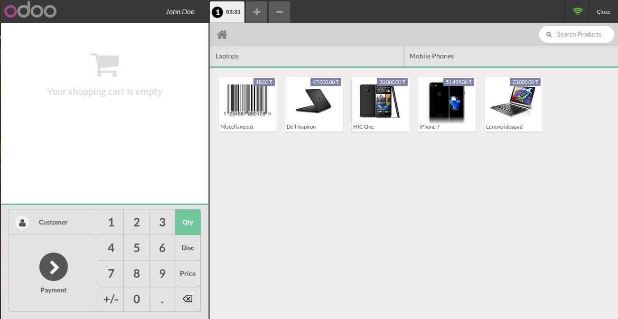
Task: Tap numpad key 7
Action: pos(111,273)
